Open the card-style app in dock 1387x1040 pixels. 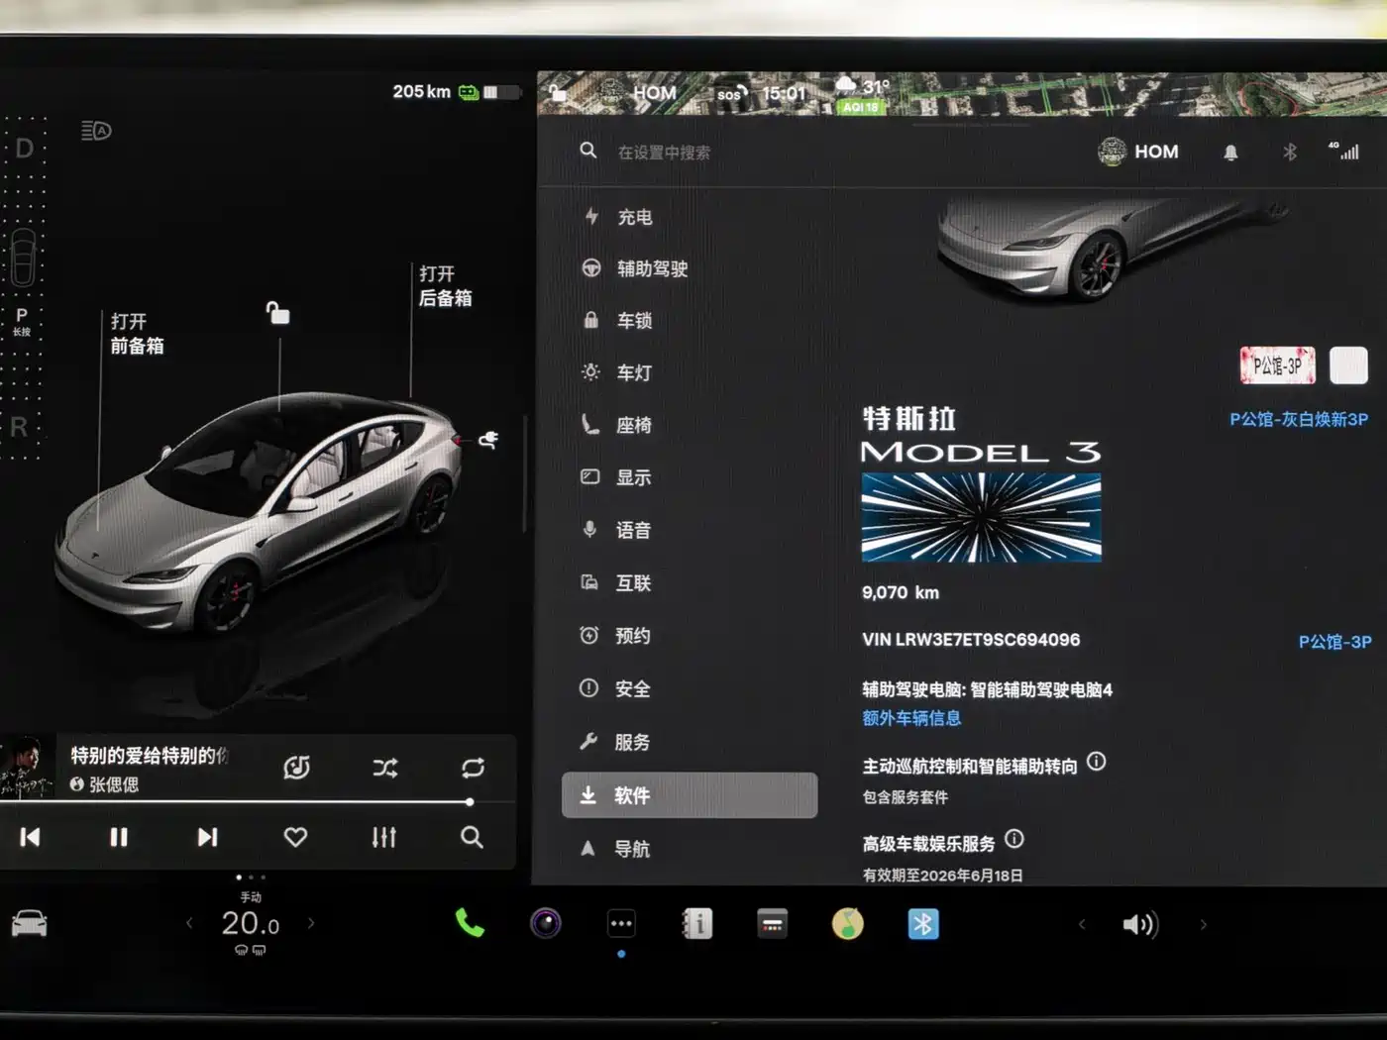(x=772, y=924)
